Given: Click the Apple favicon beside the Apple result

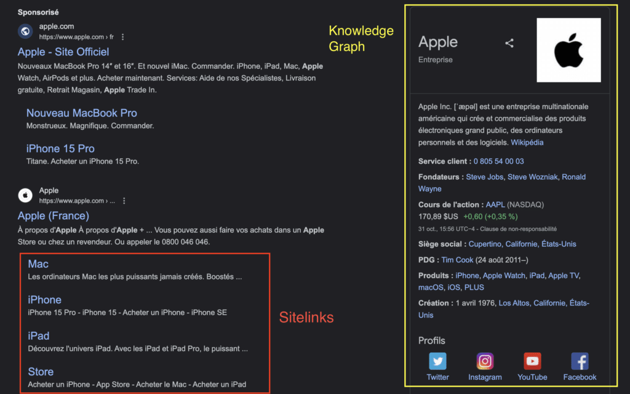Looking at the screenshot, I should (25, 195).
